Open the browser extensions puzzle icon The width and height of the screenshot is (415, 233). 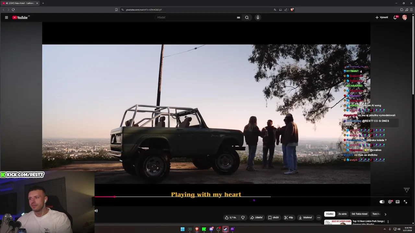tap(402, 10)
